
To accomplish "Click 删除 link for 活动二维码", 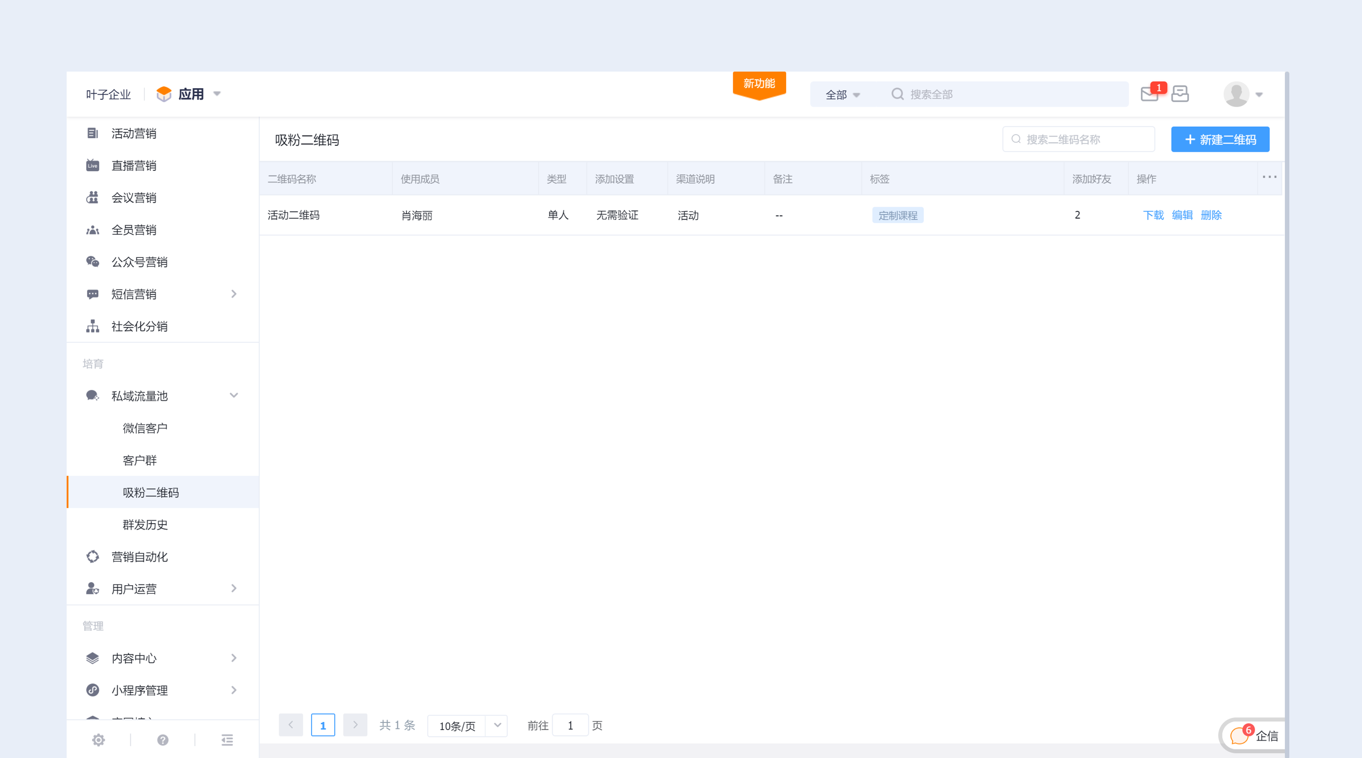I will (x=1211, y=215).
